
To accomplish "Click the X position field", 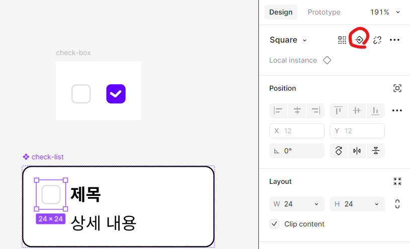I will coord(297,131).
